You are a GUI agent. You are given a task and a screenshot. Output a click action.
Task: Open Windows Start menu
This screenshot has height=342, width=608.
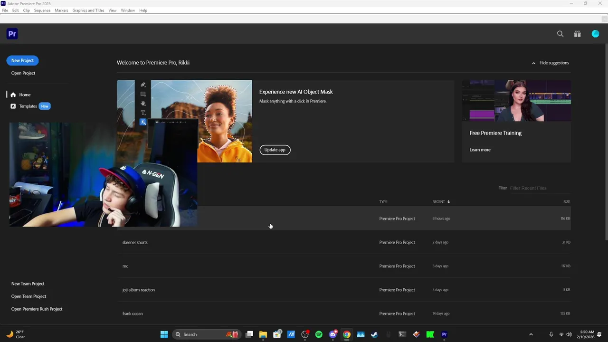(x=164, y=334)
